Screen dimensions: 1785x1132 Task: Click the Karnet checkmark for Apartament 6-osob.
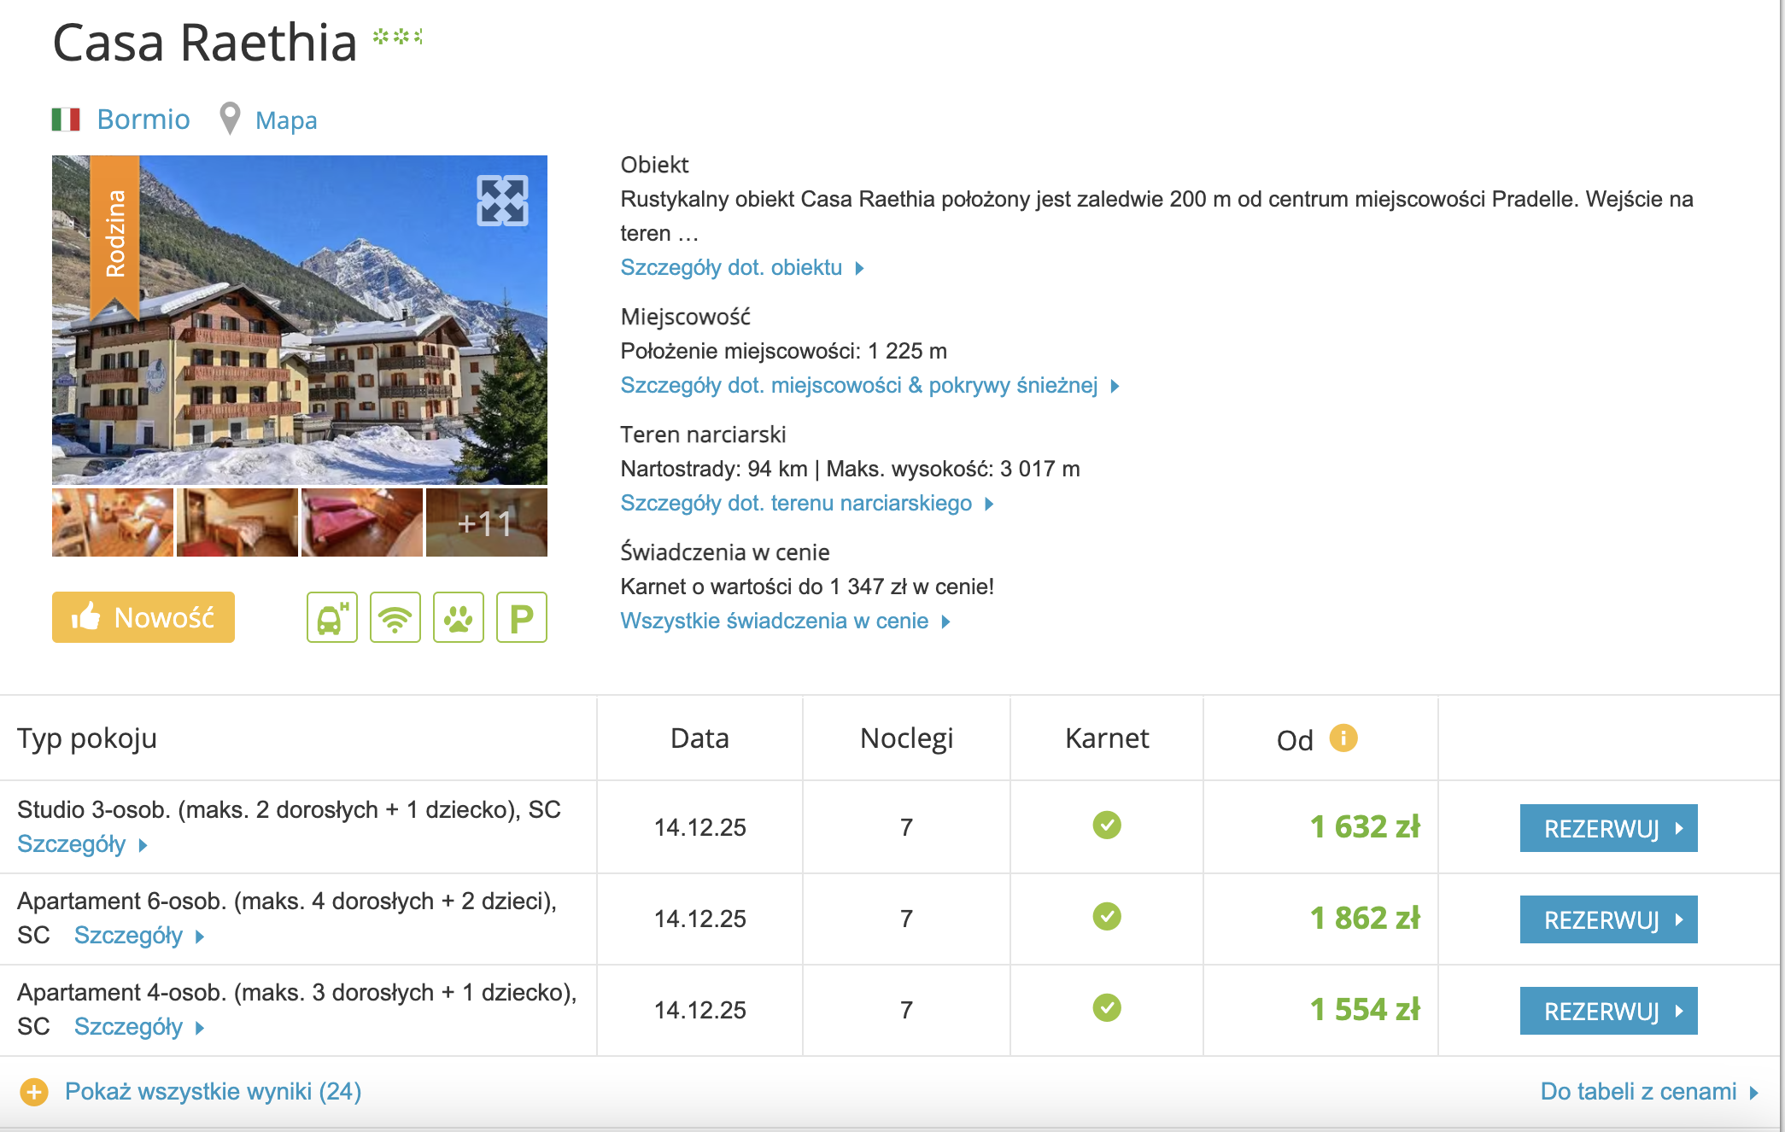coord(1107,917)
